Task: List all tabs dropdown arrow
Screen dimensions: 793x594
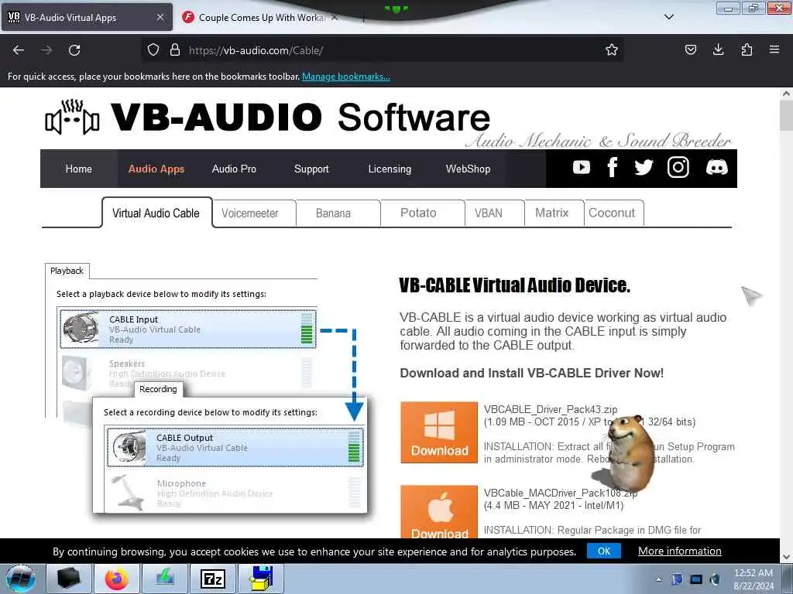Action: (668, 17)
